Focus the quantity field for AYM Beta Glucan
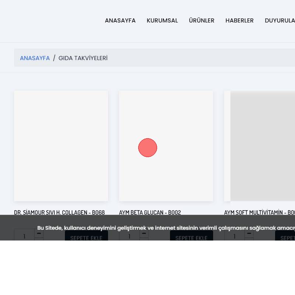 [129, 236]
